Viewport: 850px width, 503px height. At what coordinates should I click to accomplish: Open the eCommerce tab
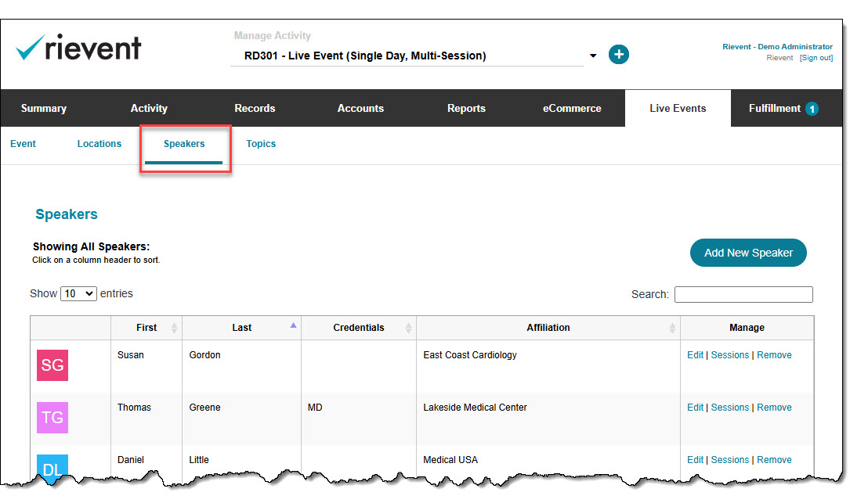point(572,108)
